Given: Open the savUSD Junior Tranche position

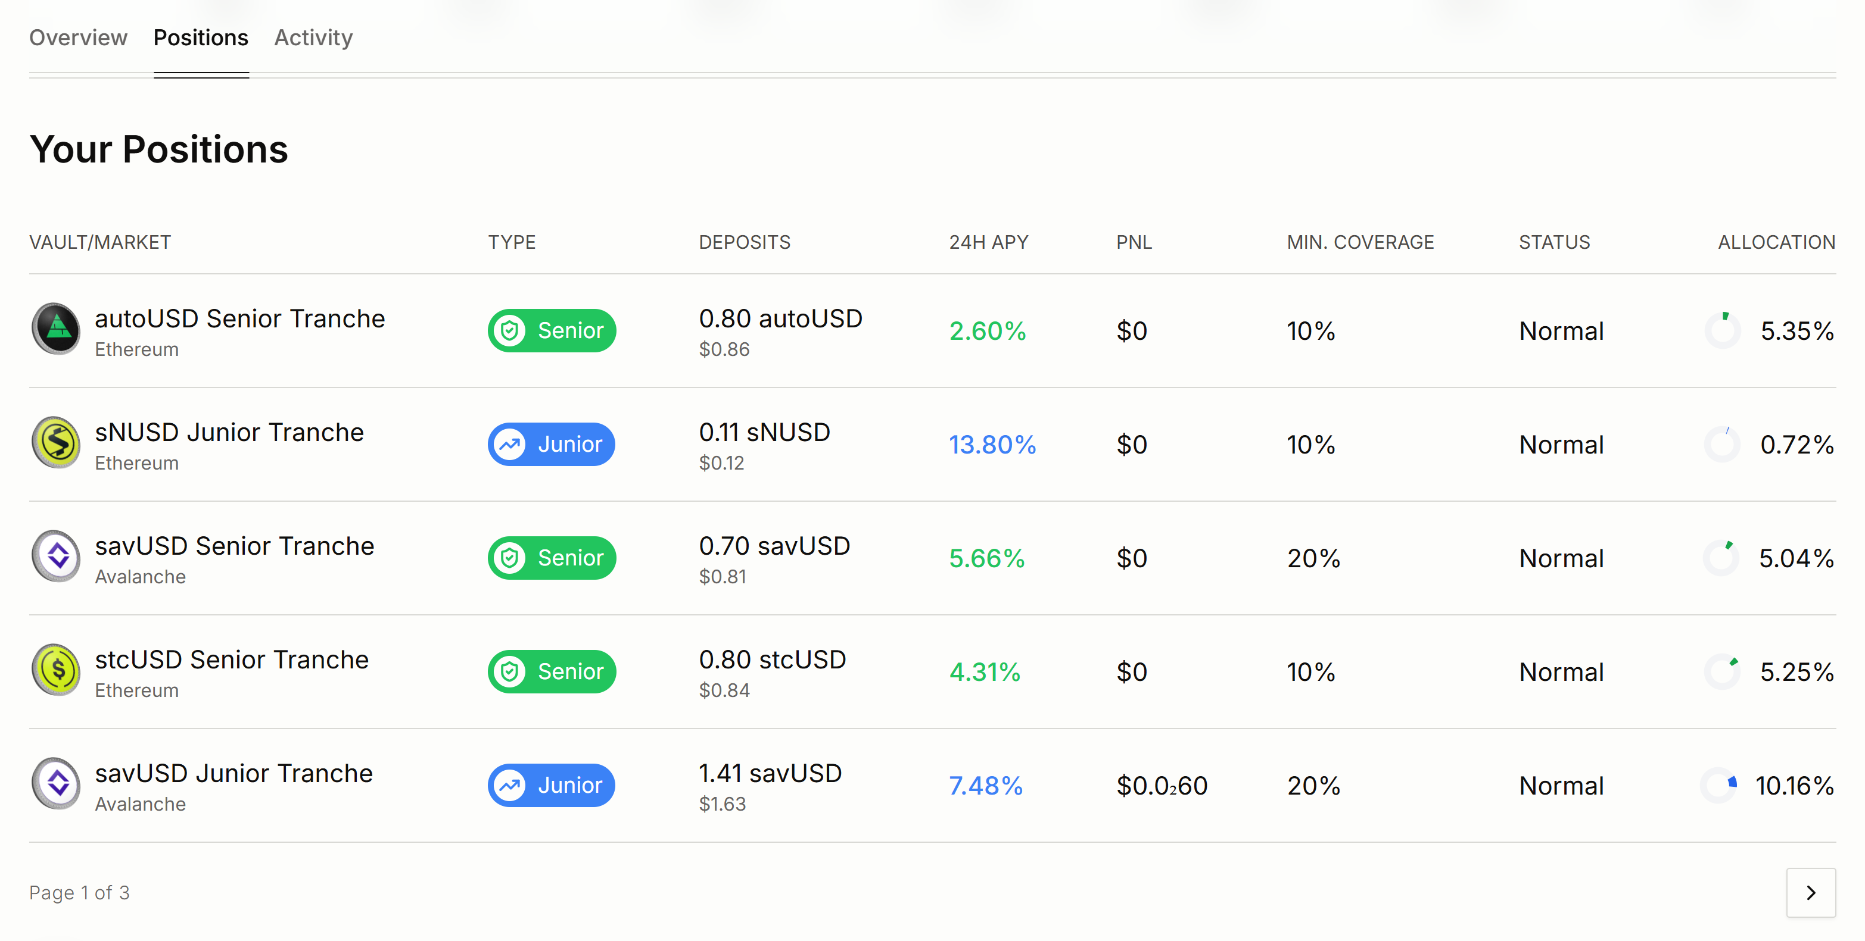Looking at the screenshot, I should click(x=234, y=774).
